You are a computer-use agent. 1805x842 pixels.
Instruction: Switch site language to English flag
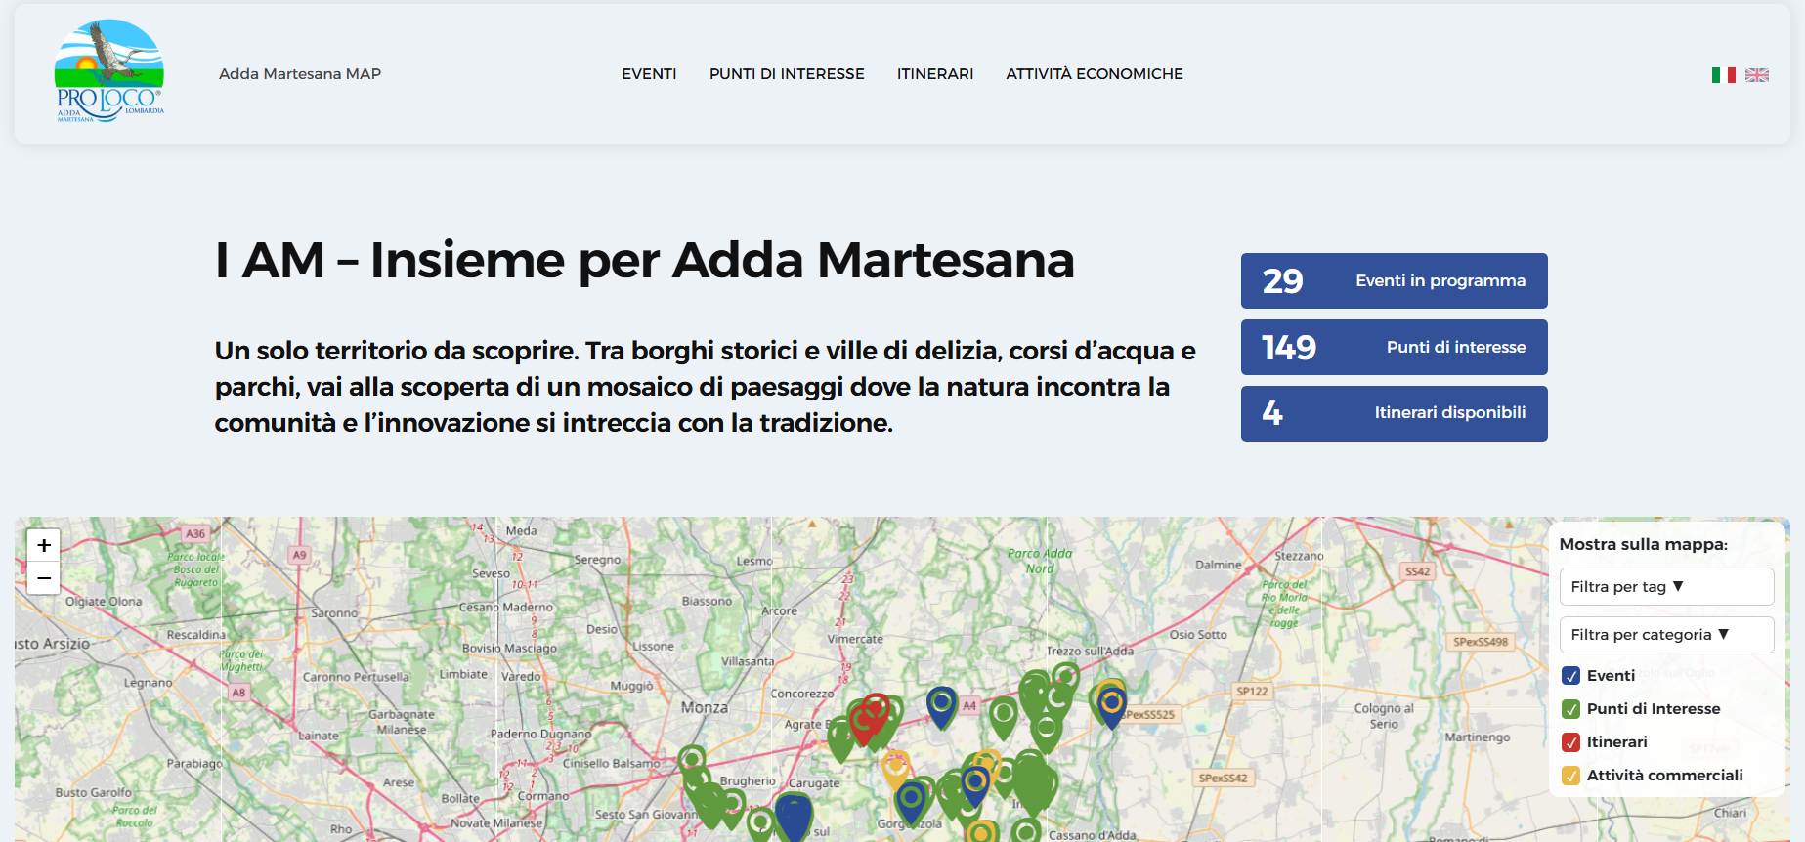click(1756, 75)
